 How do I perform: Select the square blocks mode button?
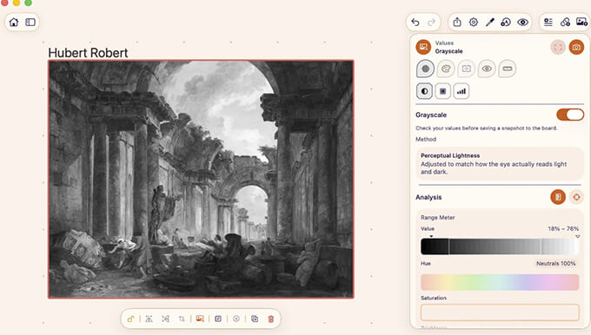[443, 91]
